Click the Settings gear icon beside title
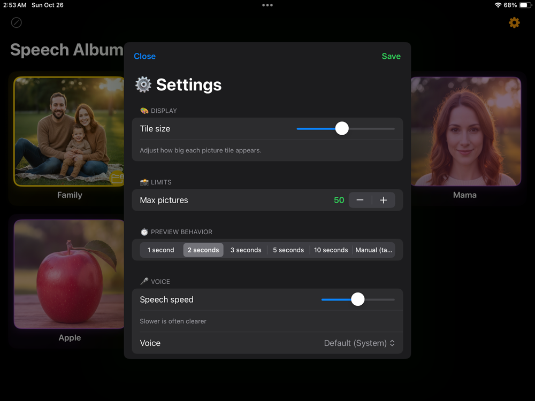 point(143,84)
